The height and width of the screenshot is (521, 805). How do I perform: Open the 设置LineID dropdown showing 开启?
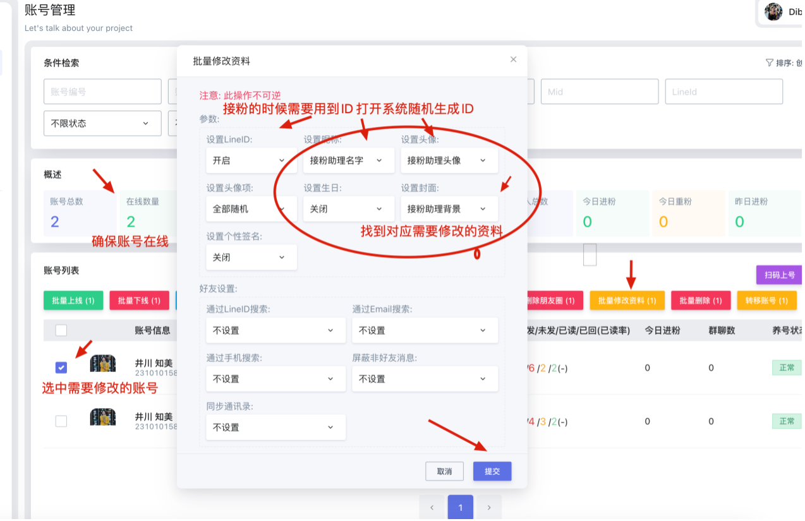(x=251, y=160)
